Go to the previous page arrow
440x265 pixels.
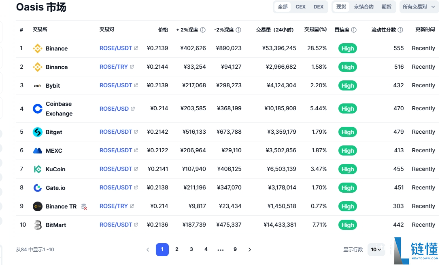(148, 250)
